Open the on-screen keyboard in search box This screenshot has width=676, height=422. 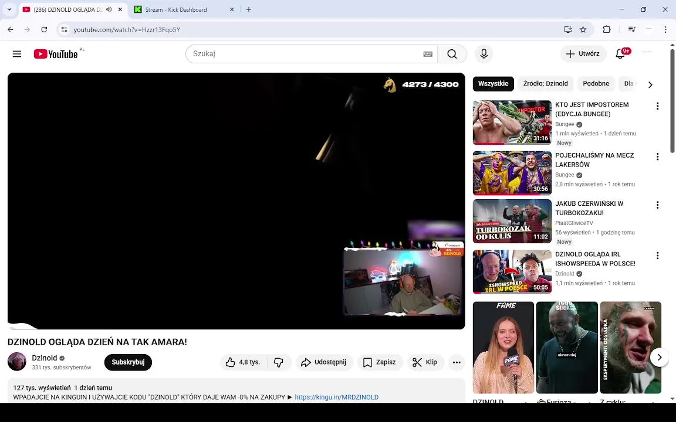(428, 54)
